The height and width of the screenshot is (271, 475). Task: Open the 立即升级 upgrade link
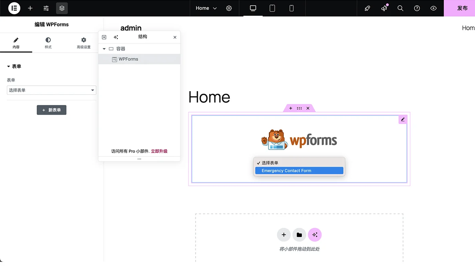(x=159, y=151)
